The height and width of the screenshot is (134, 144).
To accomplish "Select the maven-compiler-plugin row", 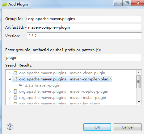I will [62, 79].
